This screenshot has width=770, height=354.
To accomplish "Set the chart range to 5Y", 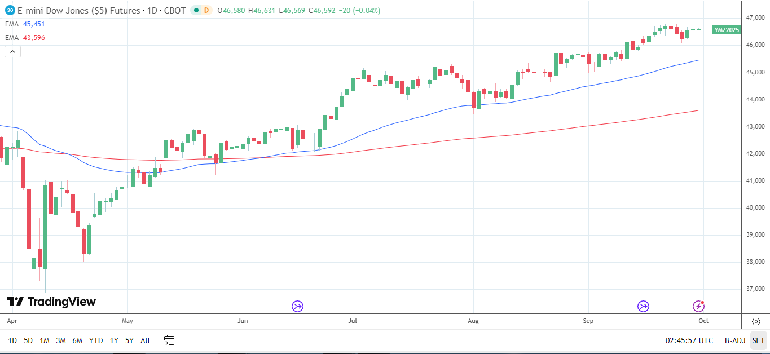I will (x=129, y=340).
